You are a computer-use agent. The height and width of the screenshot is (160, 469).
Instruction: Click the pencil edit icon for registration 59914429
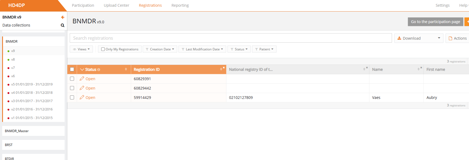(x=82, y=97)
